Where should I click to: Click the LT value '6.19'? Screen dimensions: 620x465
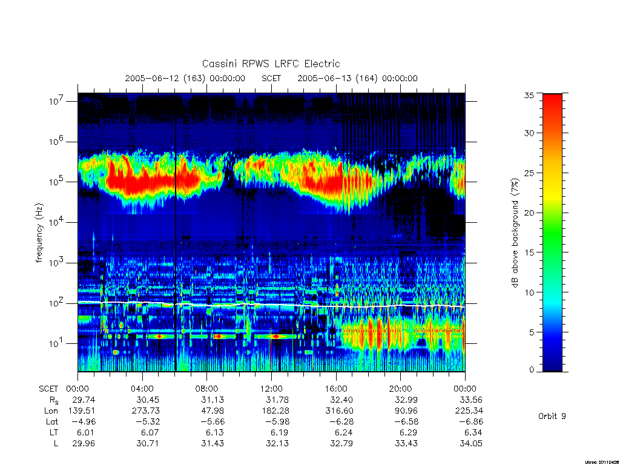pos(280,432)
